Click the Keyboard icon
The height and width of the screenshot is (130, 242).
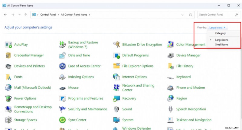pos(171,78)
